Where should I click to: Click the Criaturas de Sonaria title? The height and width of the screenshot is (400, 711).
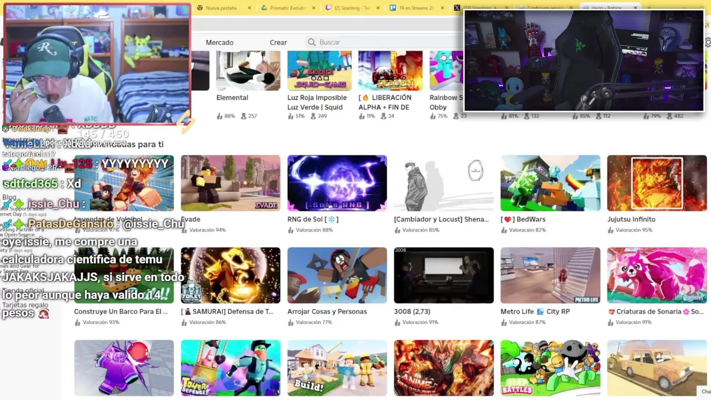655,312
